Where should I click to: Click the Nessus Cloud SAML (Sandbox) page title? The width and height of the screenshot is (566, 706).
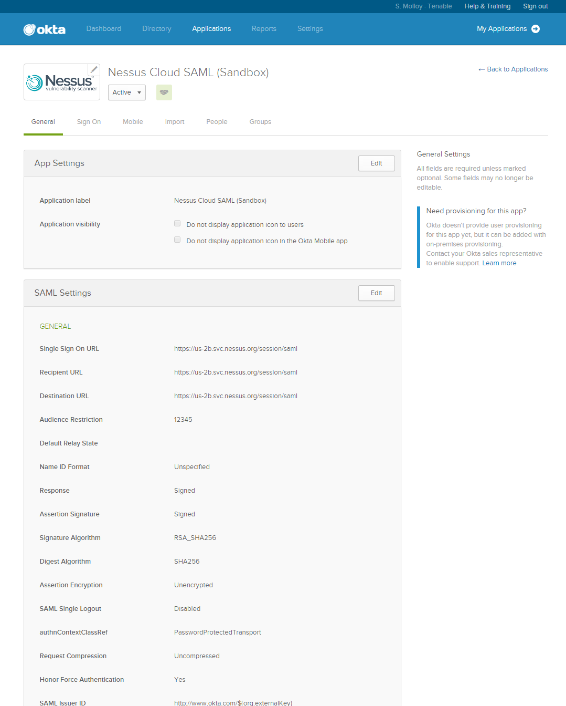click(x=188, y=72)
